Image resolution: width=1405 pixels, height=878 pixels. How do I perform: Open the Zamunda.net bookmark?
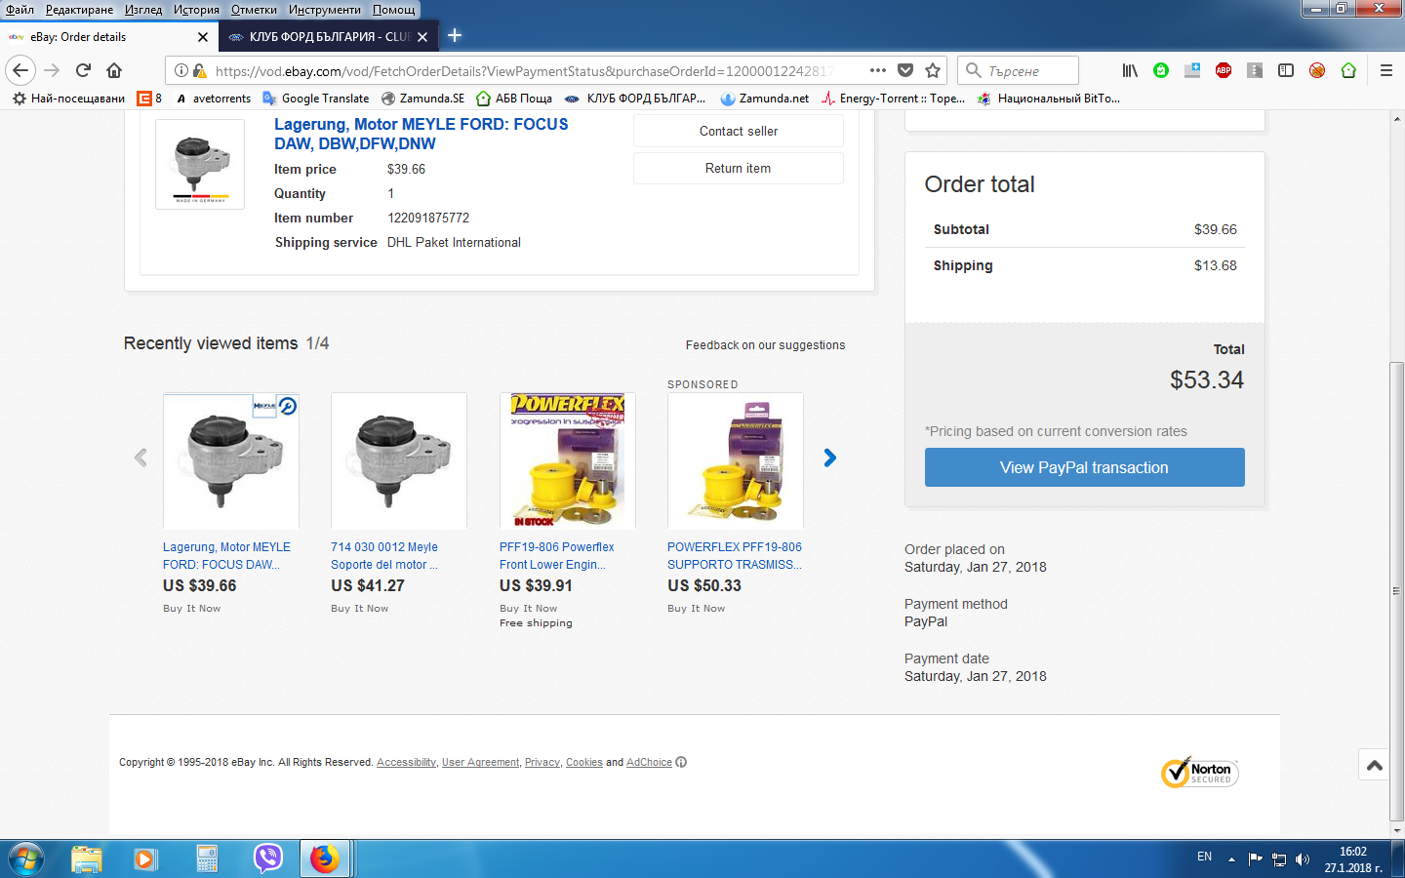coord(765,98)
